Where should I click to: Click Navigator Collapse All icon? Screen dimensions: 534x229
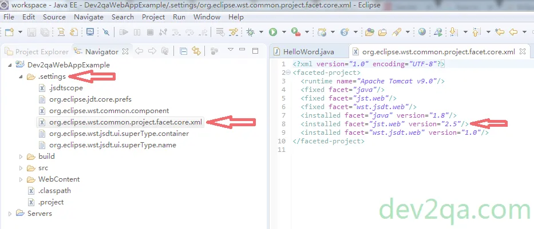(184, 51)
